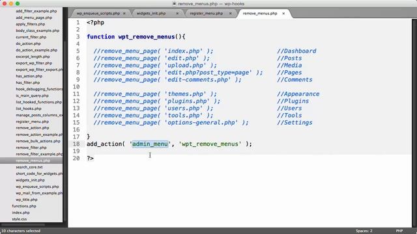Open register_menu.php in sidebar

(x=32, y=122)
